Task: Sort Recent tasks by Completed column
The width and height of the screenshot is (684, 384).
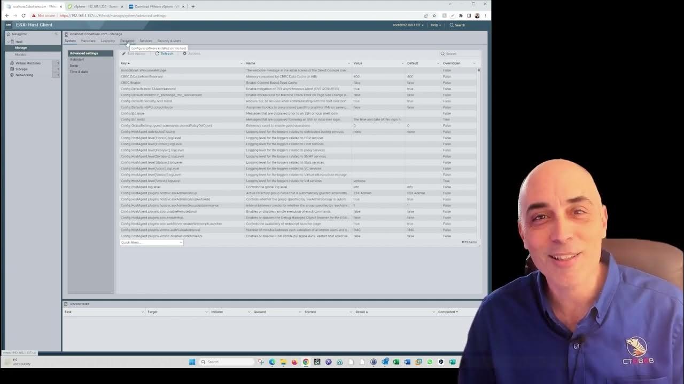Action: 448,312
